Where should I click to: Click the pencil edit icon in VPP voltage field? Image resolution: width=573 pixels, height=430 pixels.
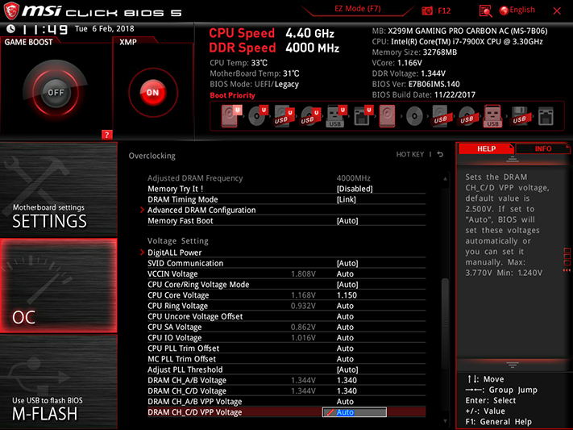[330, 412]
